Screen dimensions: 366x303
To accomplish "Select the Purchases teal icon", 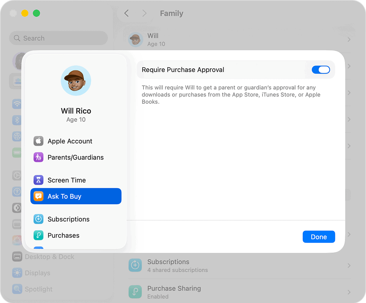I will (38, 235).
